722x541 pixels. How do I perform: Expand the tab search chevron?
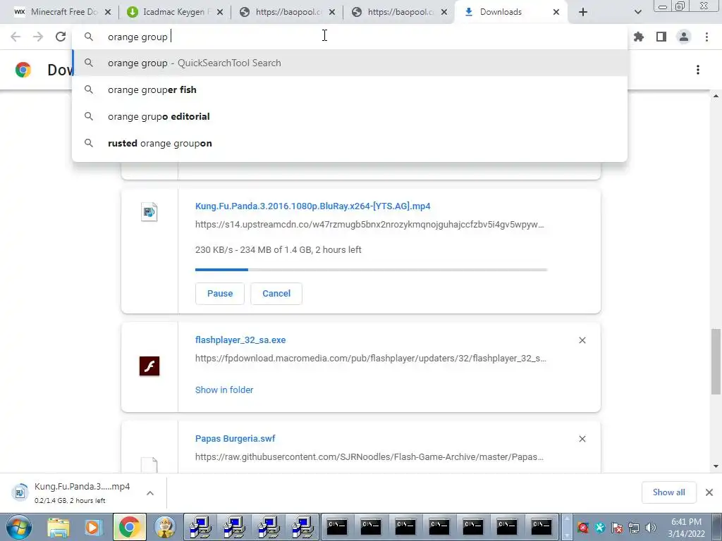(637, 12)
